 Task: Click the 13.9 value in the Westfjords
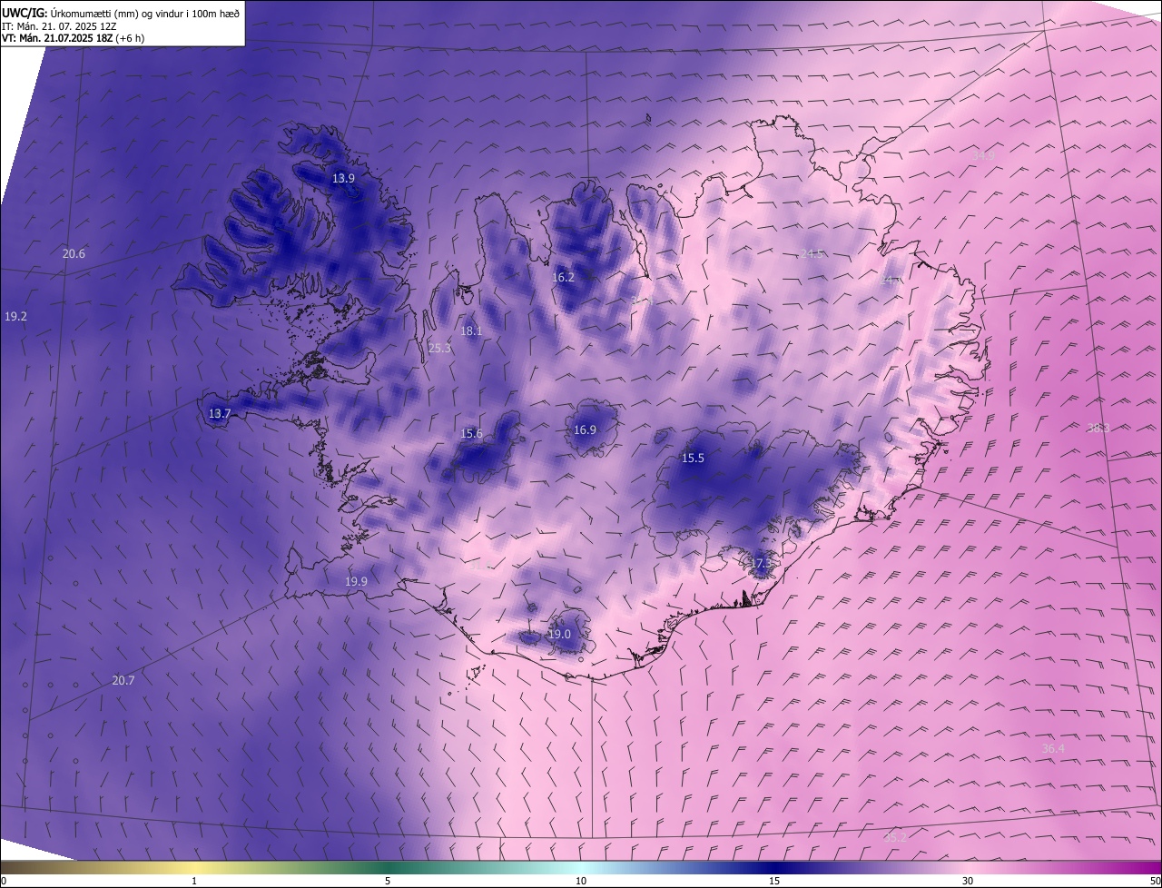[343, 179]
